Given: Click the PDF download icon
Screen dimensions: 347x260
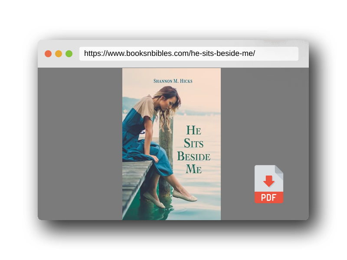Looking at the screenshot, I should 268,184.
